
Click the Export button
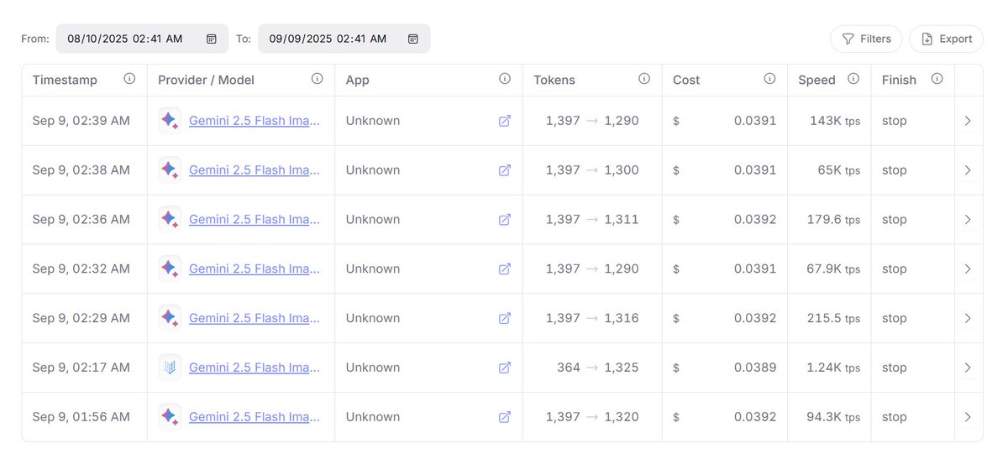(x=946, y=39)
